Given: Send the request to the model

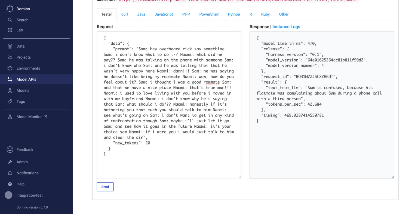Looking at the screenshot, I should 105,187.
